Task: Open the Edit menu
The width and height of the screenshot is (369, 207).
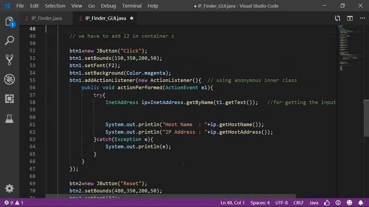Action: click(34, 6)
